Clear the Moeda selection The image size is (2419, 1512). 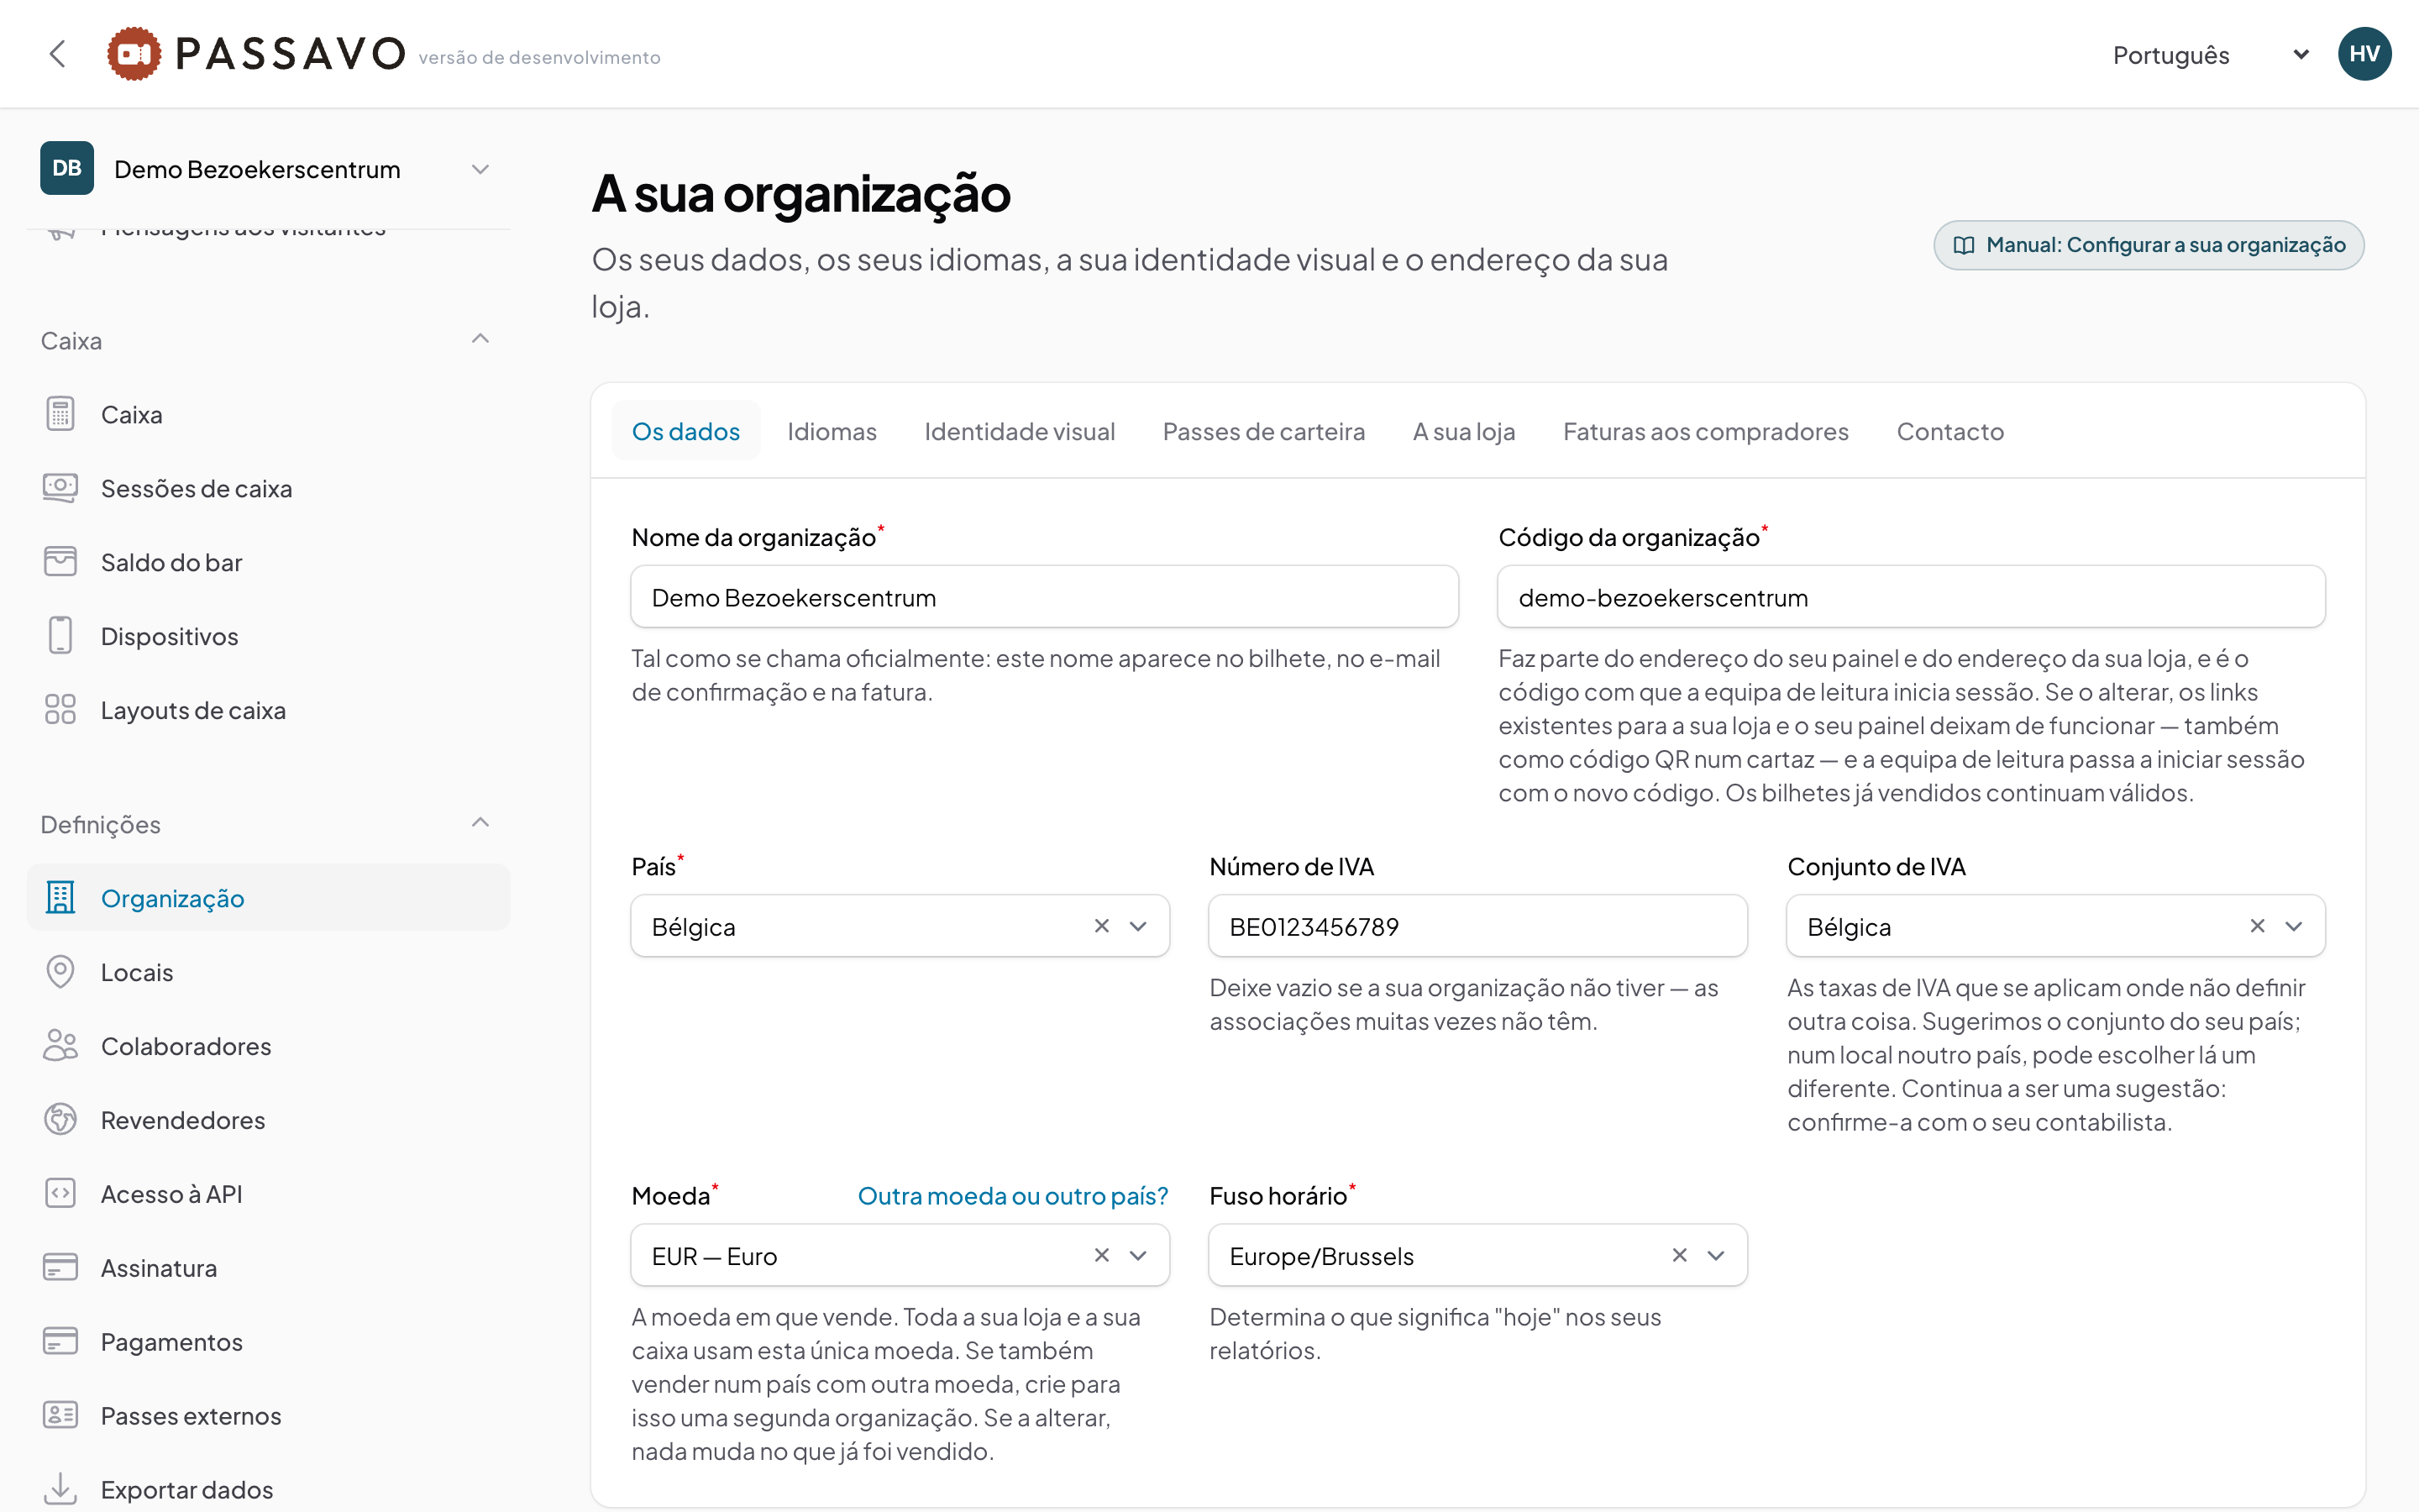point(1101,1255)
